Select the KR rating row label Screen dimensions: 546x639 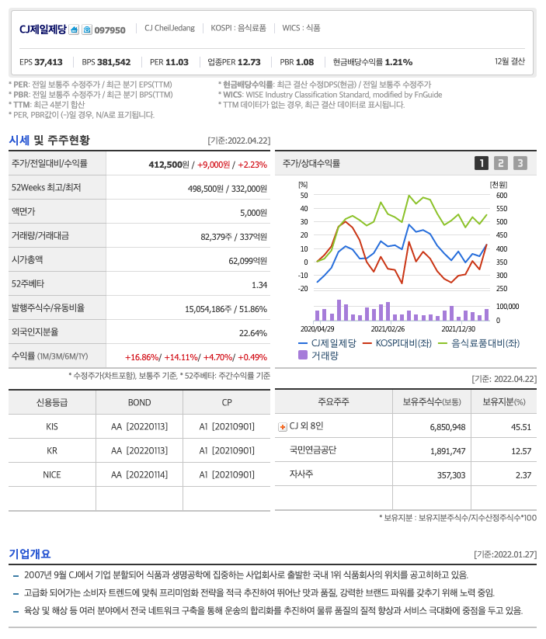(52, 451)
